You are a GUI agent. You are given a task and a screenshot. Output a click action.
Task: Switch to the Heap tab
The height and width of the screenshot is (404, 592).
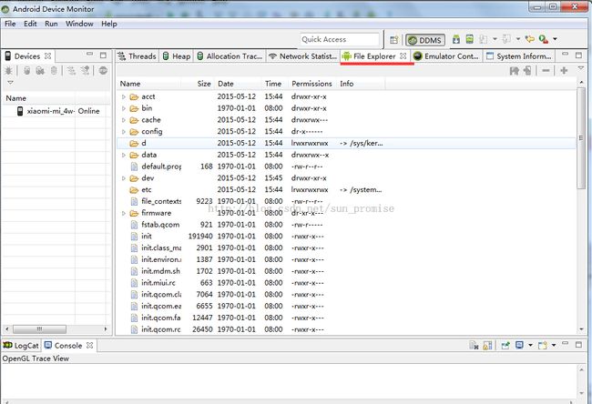point(177,56)
